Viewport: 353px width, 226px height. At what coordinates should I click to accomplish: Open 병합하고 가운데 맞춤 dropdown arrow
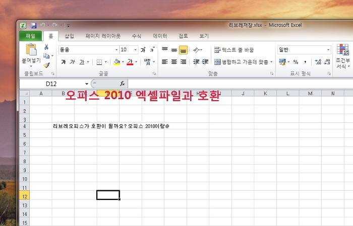click(271, 62)
